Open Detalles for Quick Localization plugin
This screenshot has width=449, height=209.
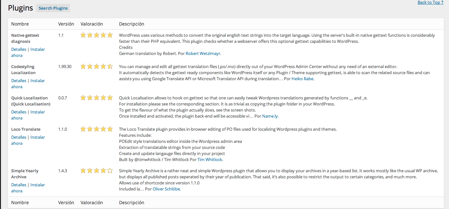point(19,112)
